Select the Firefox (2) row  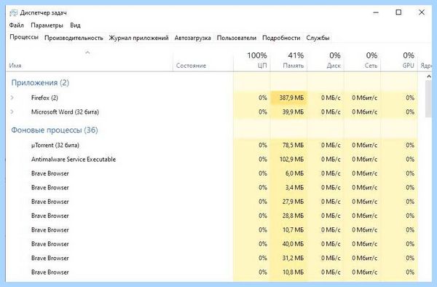coord(212,98)
